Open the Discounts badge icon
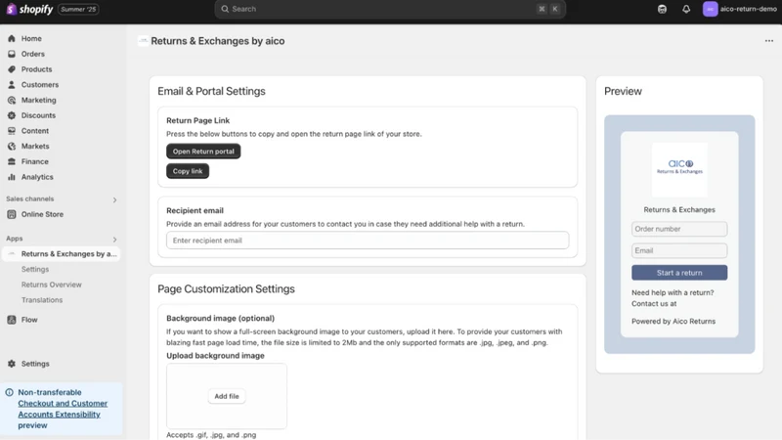Screen dimensions: 782x440 (12, 115)
